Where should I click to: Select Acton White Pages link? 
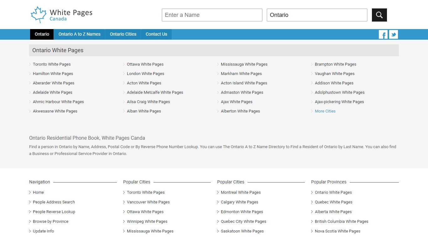(144, 83)
